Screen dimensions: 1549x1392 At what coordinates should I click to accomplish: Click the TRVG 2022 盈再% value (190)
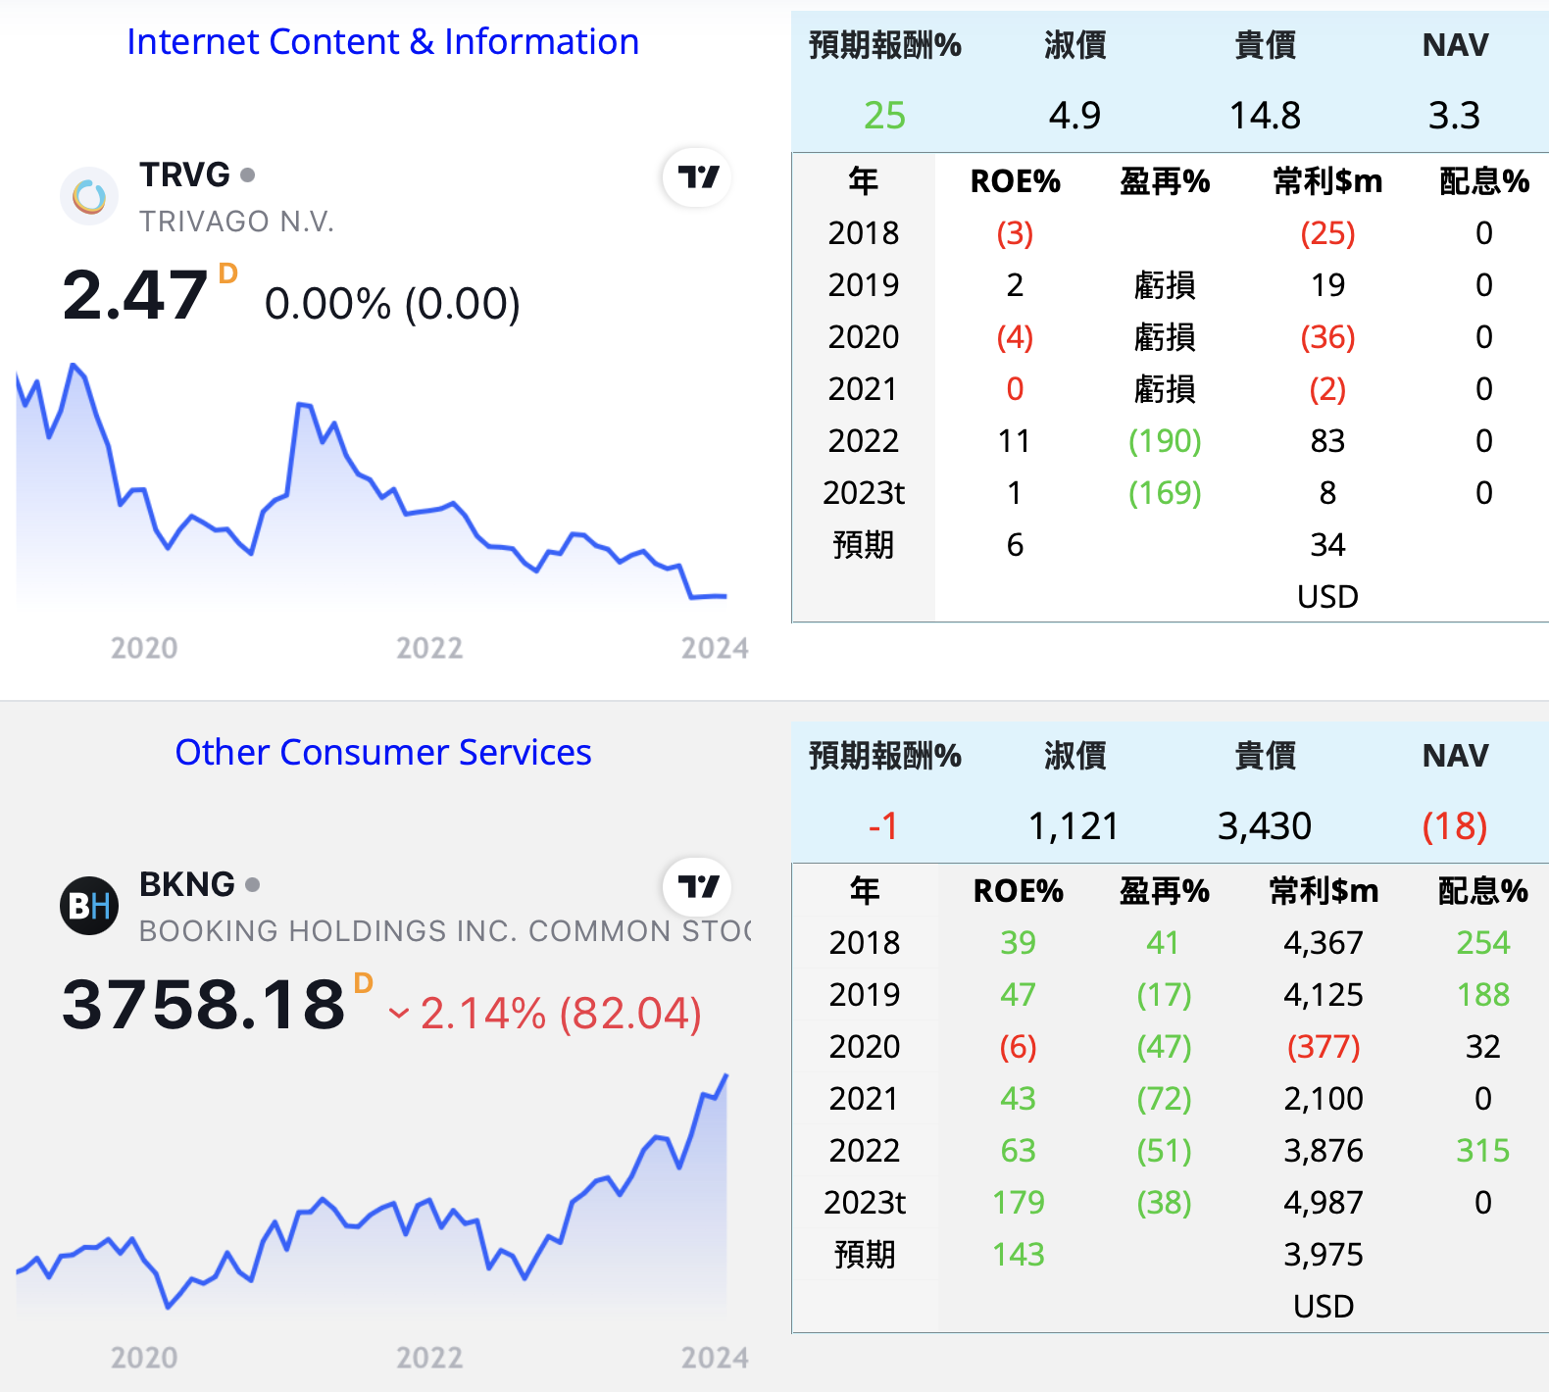pos(1166,441)
